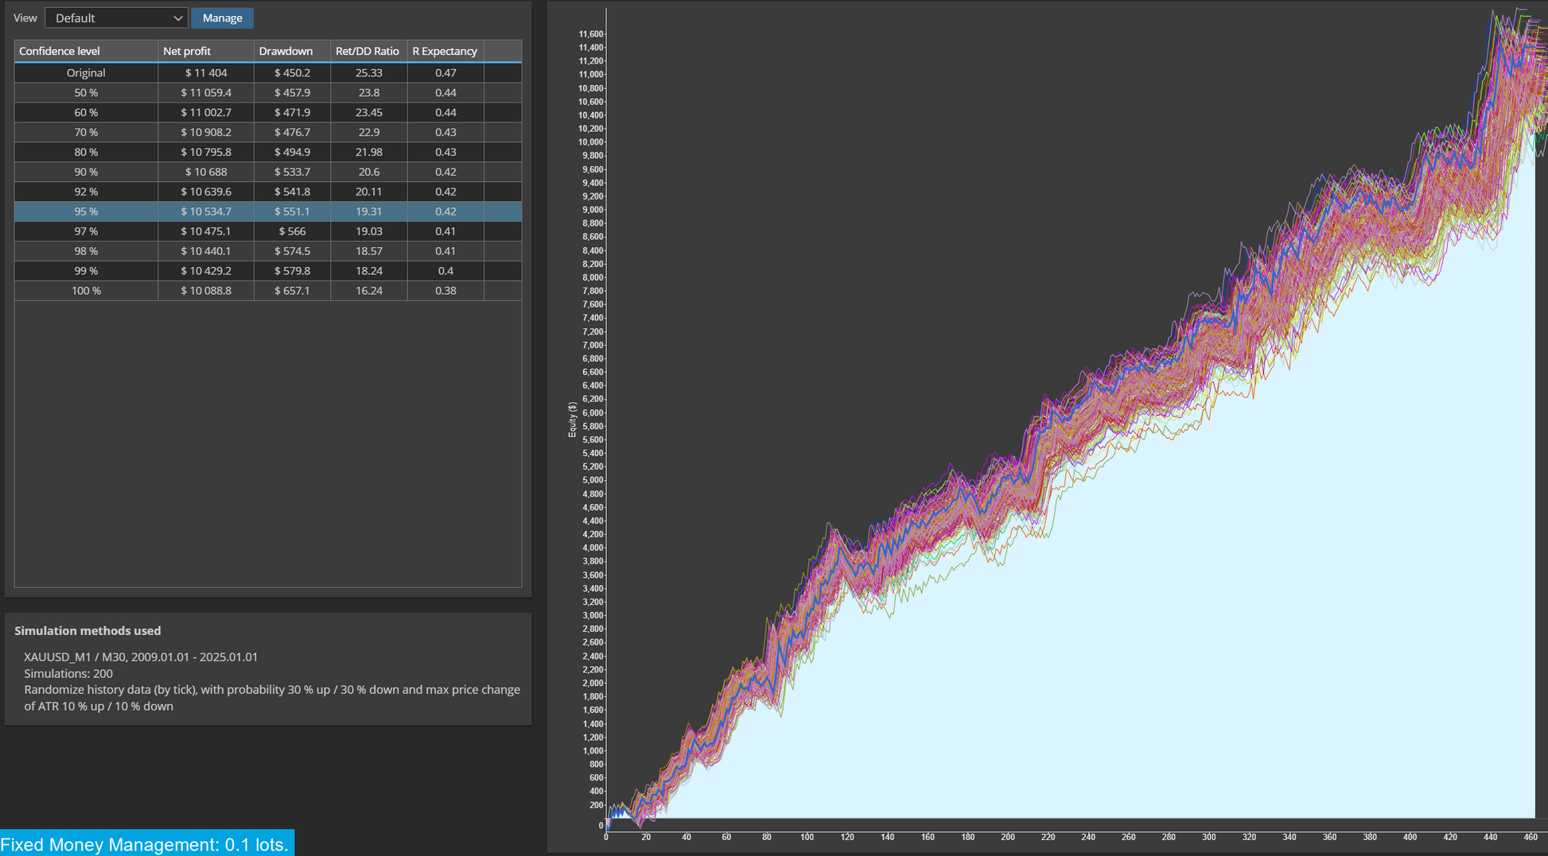Image resolution: width=1548 pixels, height=856 pixels.
Task: Select the 97 % confidence row
Action: 268,231
